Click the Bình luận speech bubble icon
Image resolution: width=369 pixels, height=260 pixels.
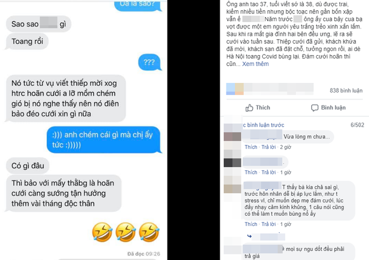[x=315, y=108]
